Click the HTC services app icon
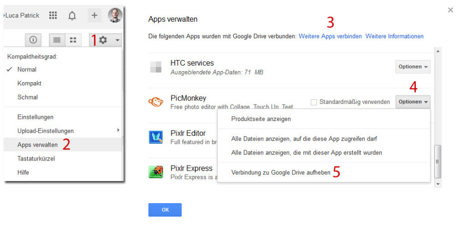The height and width of the screenshot is (230, 461). pos(156,67)
